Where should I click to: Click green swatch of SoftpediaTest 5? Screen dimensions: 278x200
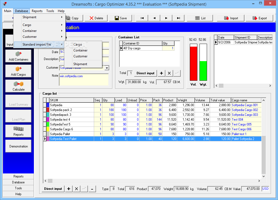pyautogui.click(x=48, y=124)
